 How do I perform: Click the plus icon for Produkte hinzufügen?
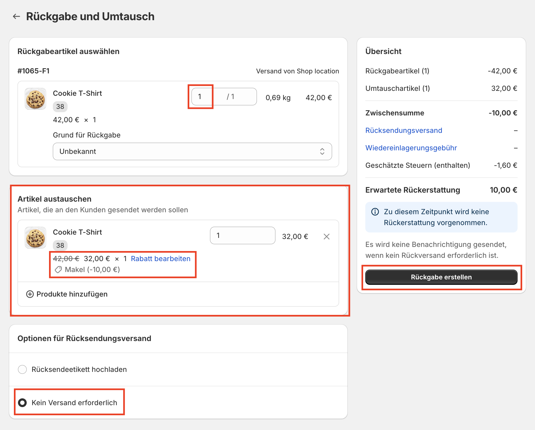coord(30,294)
